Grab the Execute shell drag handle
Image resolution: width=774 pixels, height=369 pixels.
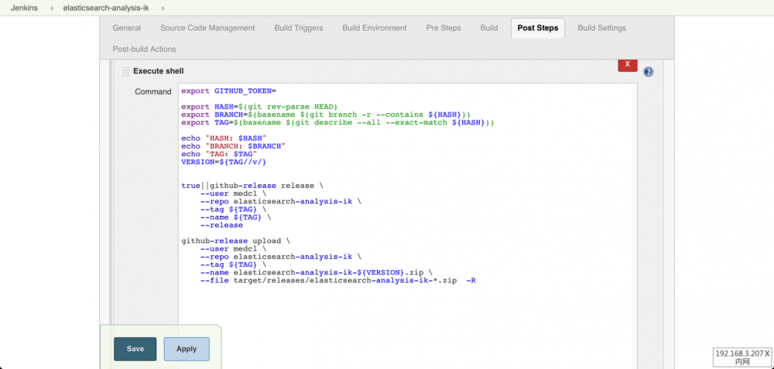pos(125,71)
